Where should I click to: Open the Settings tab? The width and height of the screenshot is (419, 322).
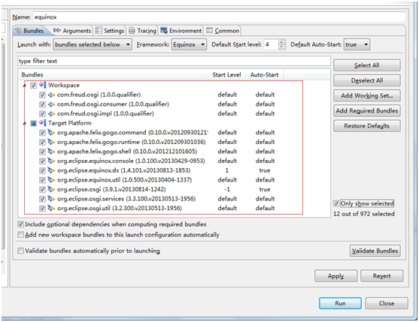click(x=110, y=31)
